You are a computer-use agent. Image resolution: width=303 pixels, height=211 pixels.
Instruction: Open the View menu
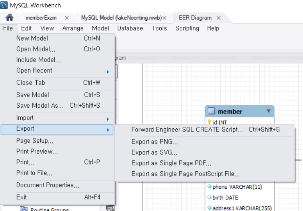47,28
